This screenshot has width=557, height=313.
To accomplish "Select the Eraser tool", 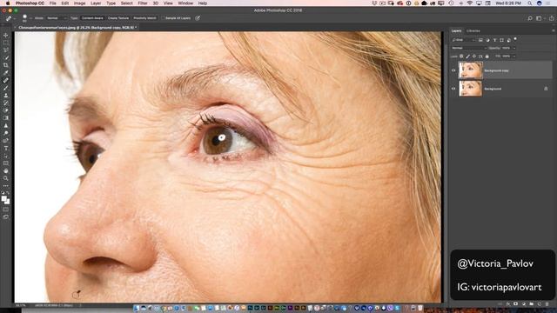I will coord(6,110).
